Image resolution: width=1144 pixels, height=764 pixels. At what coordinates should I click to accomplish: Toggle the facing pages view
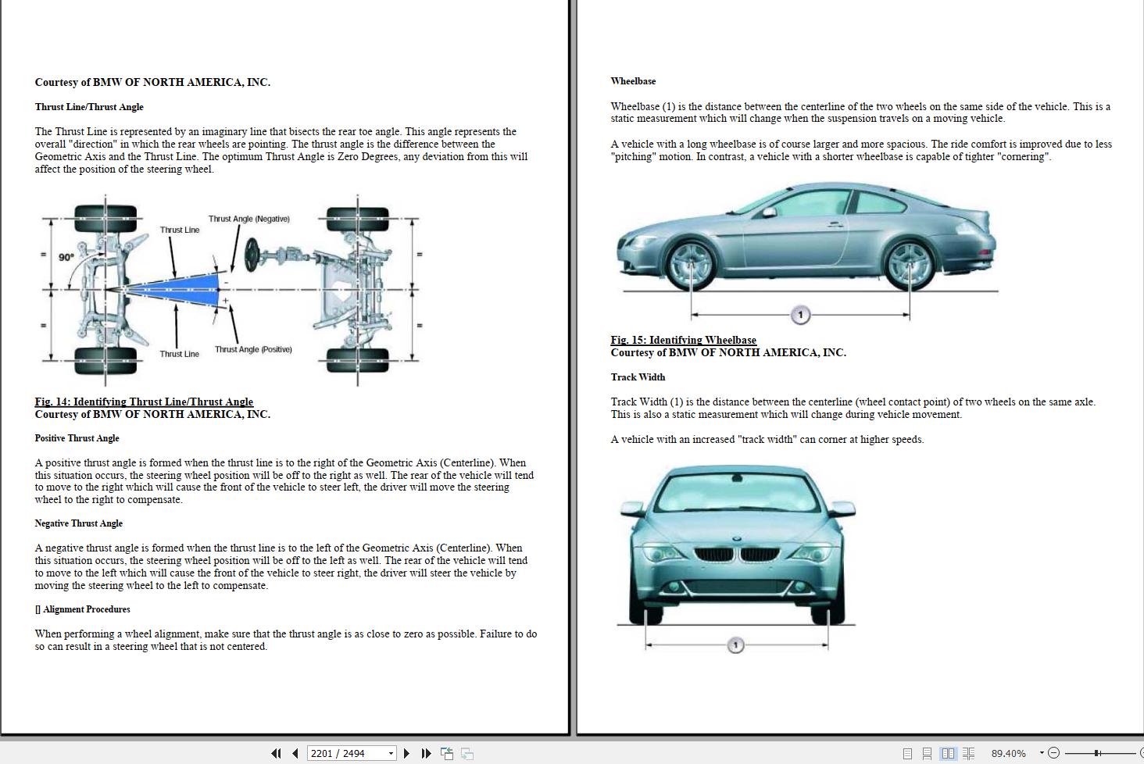pyautogui.click(x=948, y=752)
